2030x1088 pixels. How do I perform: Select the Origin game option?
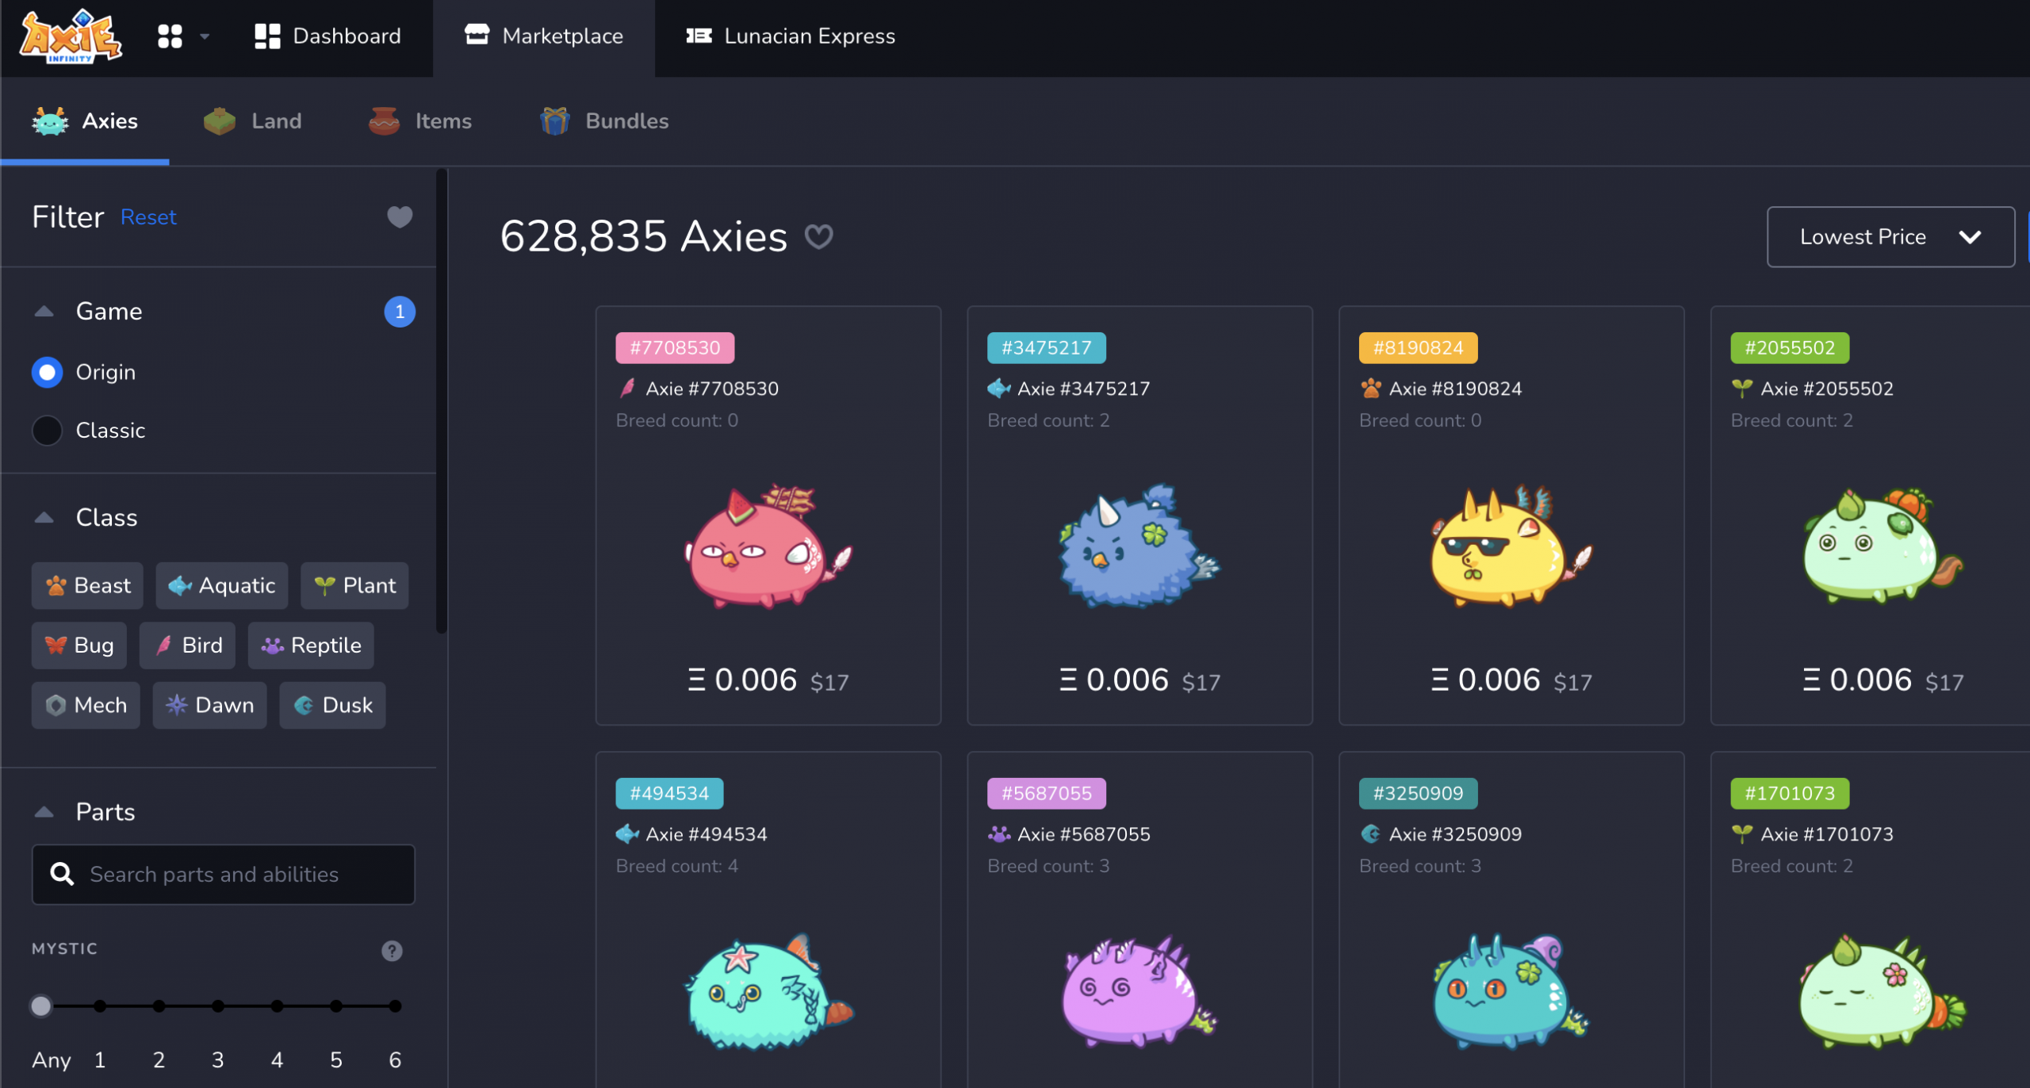48,372
